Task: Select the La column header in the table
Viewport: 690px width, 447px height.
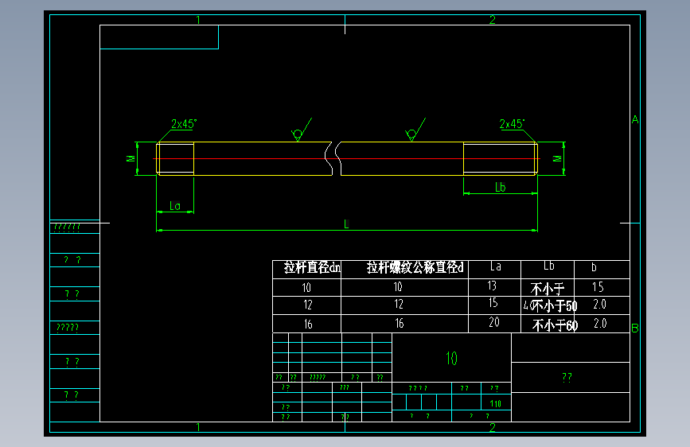Action: (x=496, y=266)
